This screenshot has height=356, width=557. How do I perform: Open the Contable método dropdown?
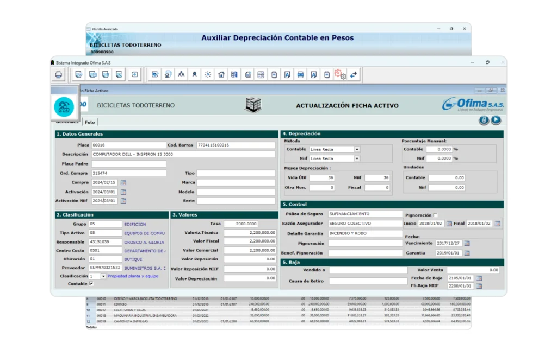[x=357, y=149]
